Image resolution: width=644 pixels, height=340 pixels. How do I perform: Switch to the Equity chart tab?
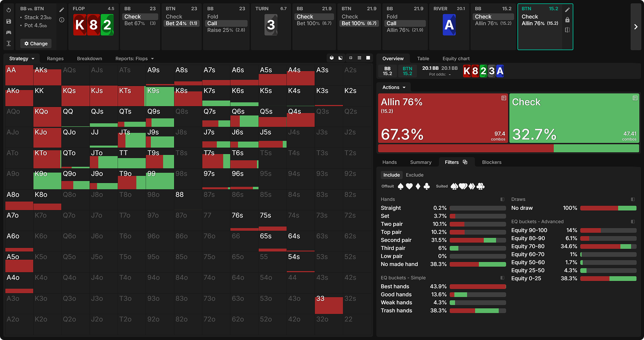[456, 58]
